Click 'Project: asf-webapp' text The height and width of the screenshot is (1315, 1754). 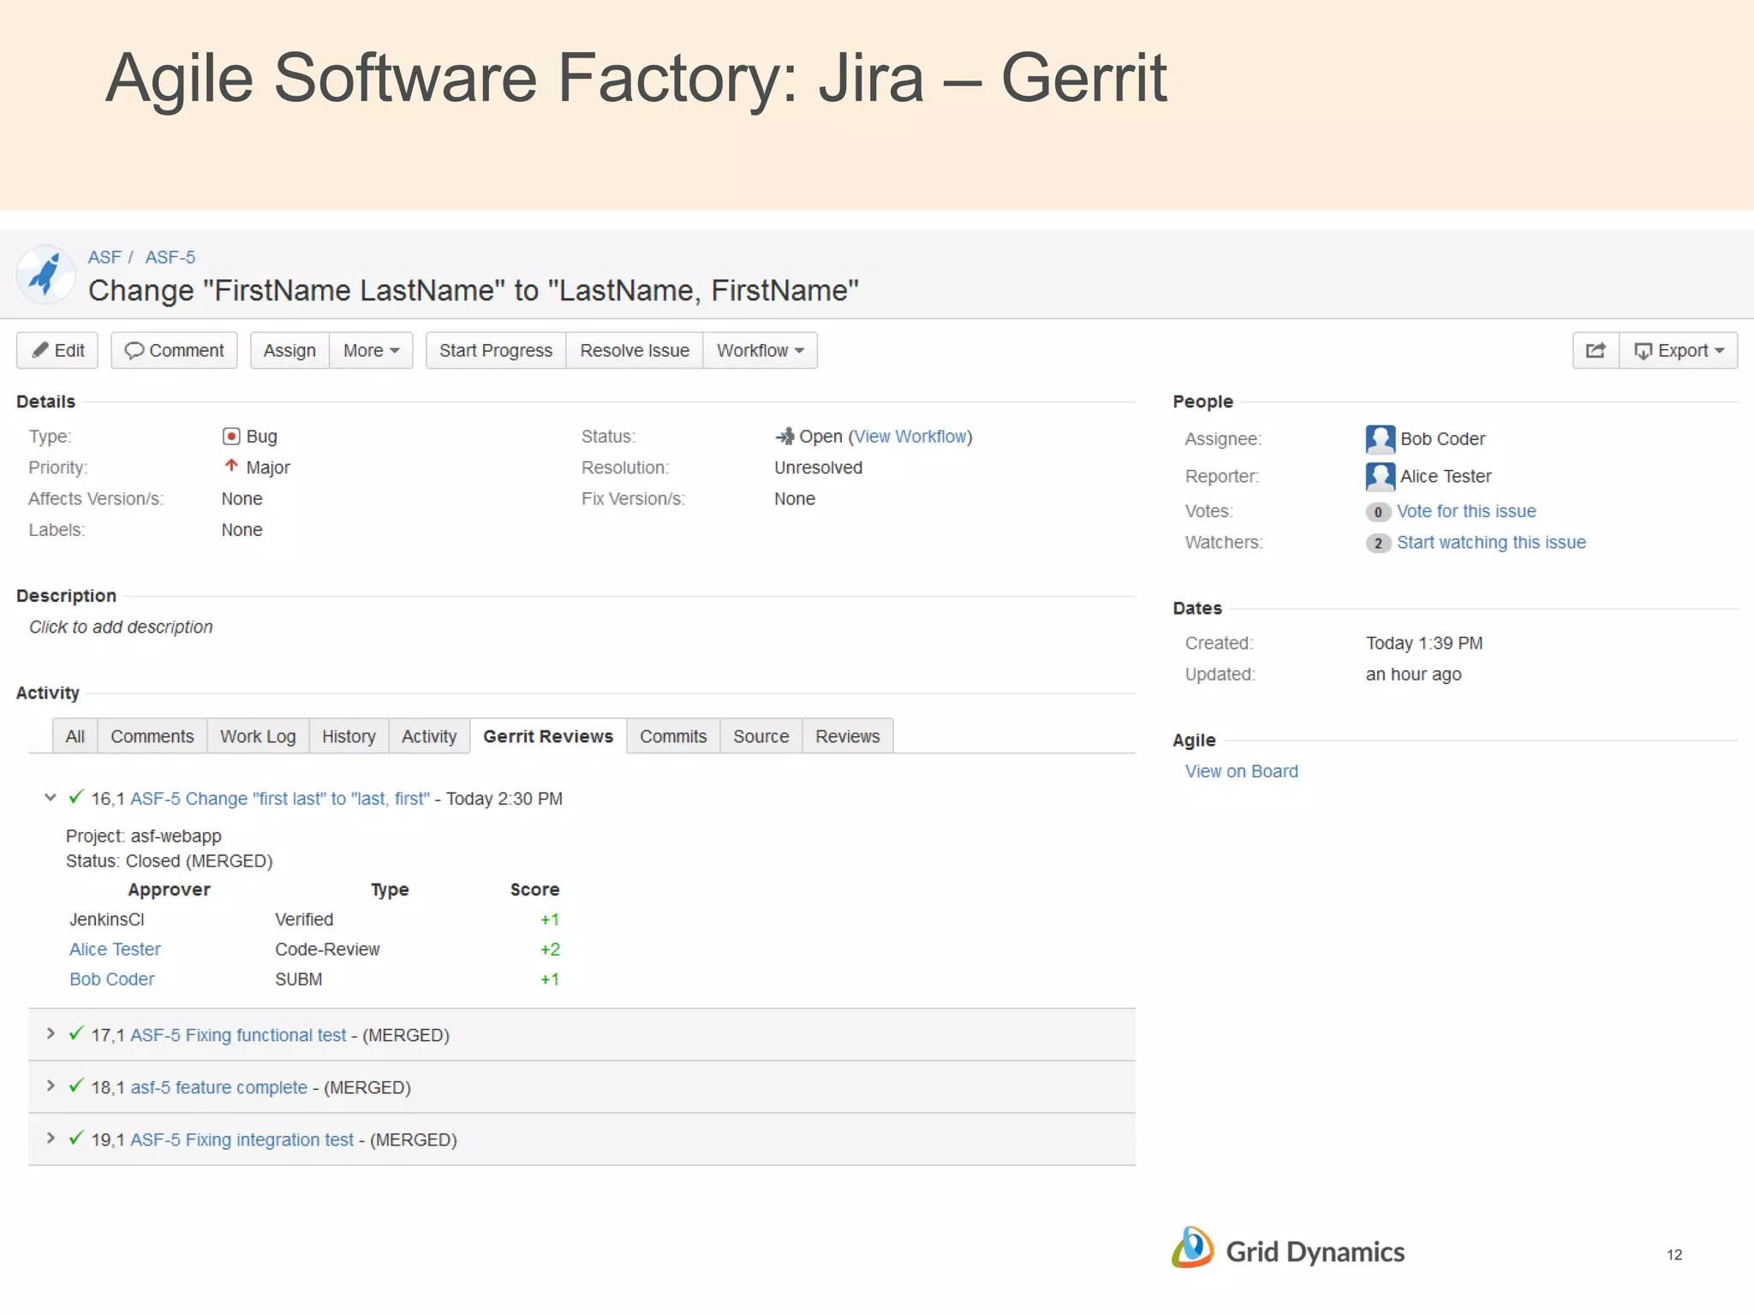point(144,836)
